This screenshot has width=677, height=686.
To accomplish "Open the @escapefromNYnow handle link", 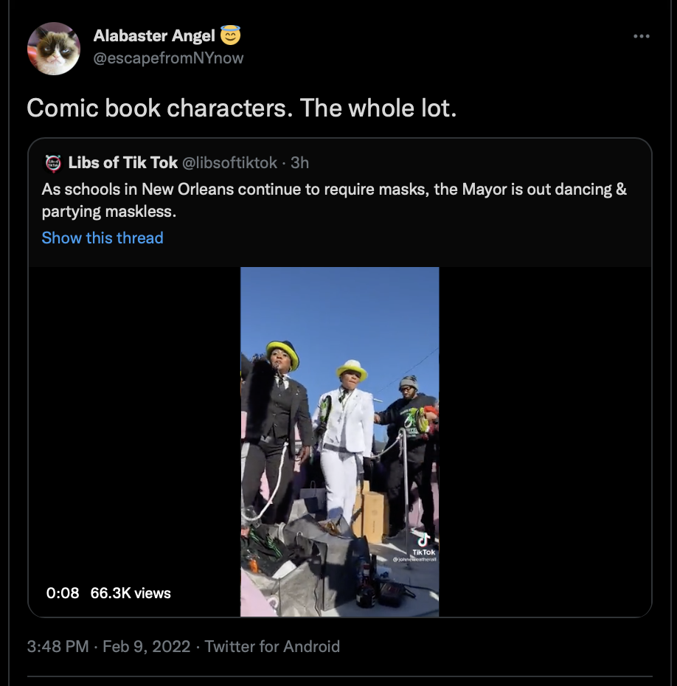I will click(x=168, y=58).
